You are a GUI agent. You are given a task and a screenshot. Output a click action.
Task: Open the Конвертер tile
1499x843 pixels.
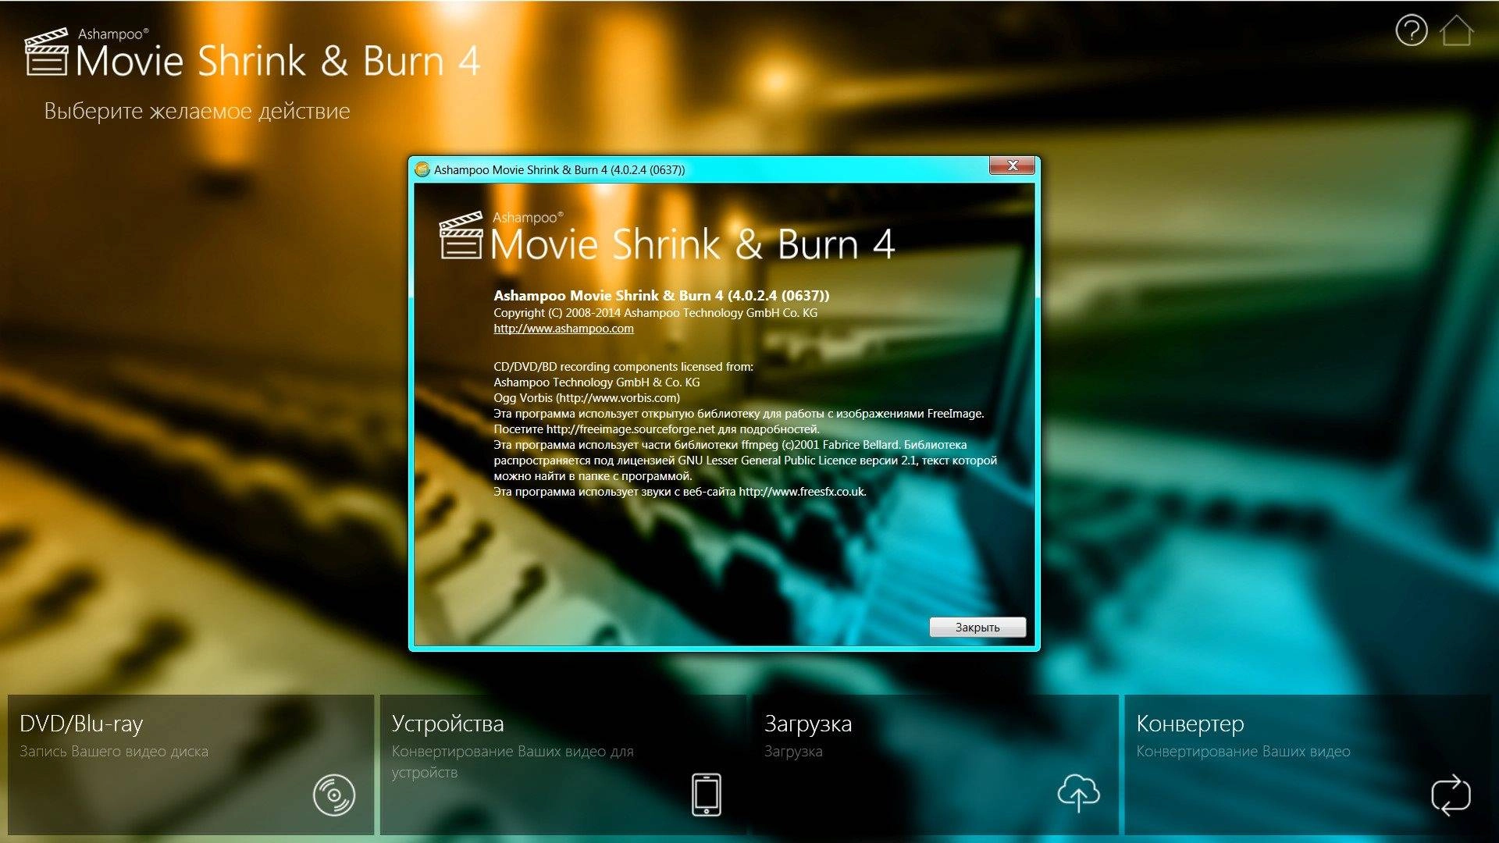click(1308, 765)
